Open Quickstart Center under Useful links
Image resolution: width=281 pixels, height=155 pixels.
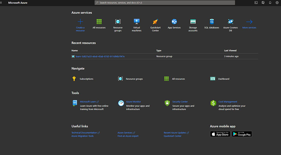click(x=172, y=136)
